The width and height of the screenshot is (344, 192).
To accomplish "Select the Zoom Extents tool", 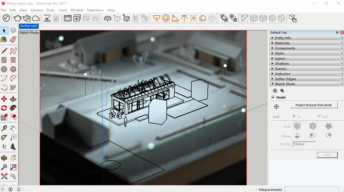I will (x=4, y=176).
